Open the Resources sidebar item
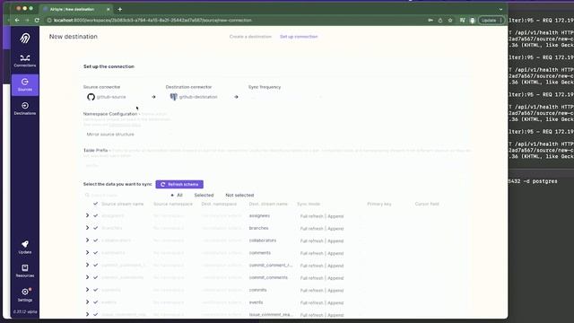This screenshot has width=574, height=323. click(25, 271)
